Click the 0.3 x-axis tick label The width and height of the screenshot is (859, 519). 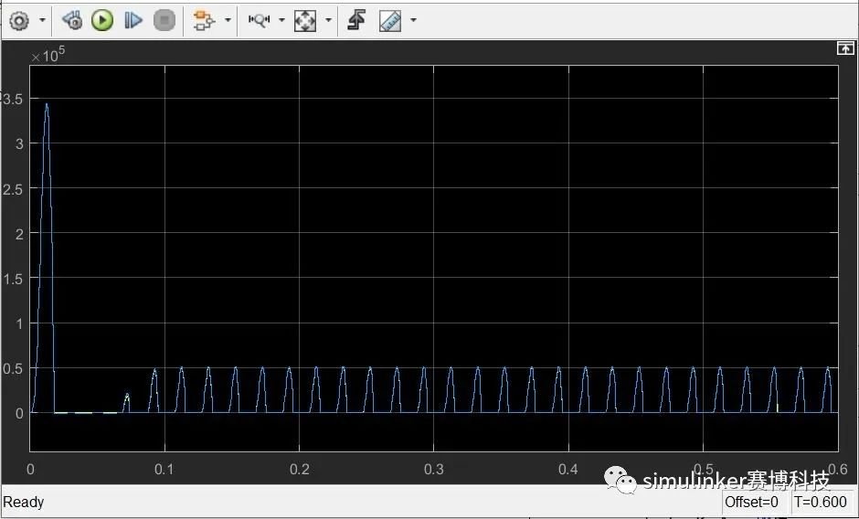coord(433,469)
